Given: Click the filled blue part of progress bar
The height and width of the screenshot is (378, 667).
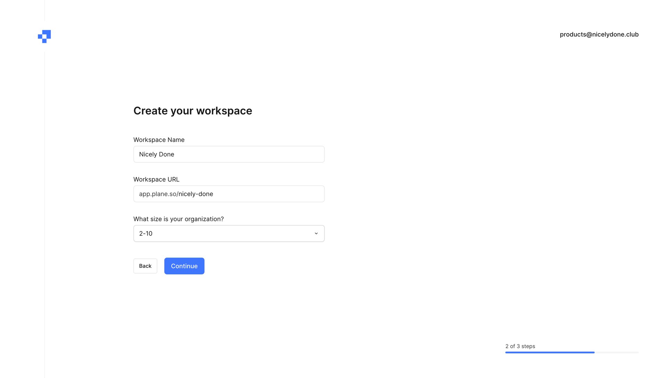Looking at the screenshot, I should 550,352.
